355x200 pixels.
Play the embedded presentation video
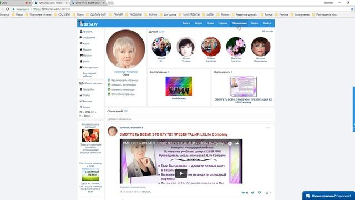click(x=181, y=173)
